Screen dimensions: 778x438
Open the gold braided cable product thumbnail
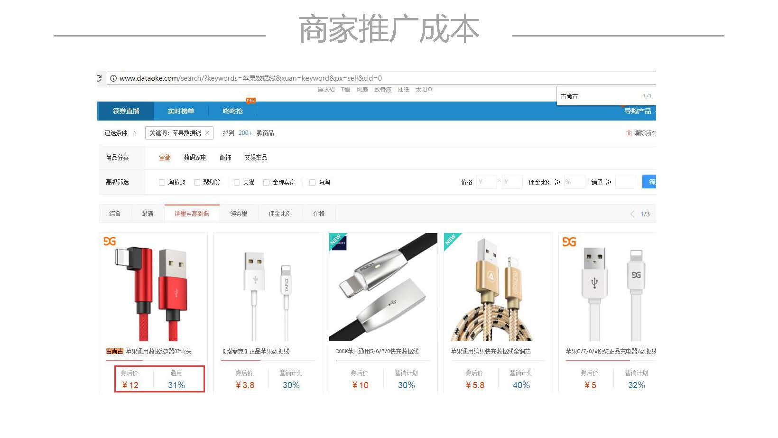[x=498, y=287]
